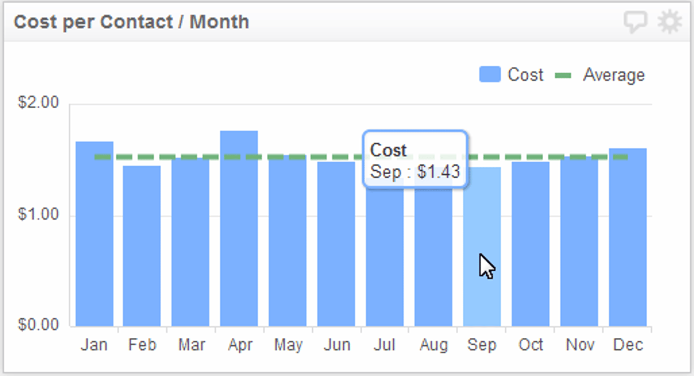Click the Jan cost bar

coord(95,235)
